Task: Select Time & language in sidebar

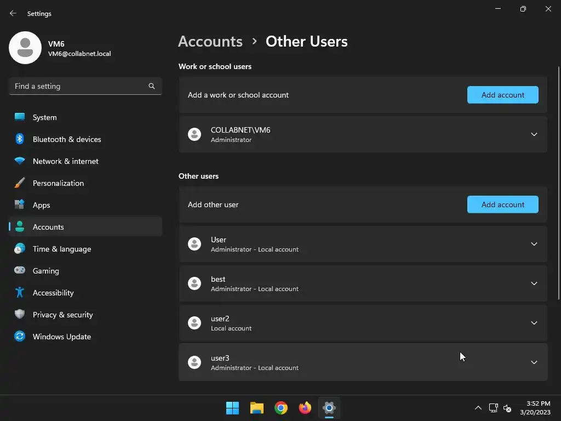Action: click(62, 249)
